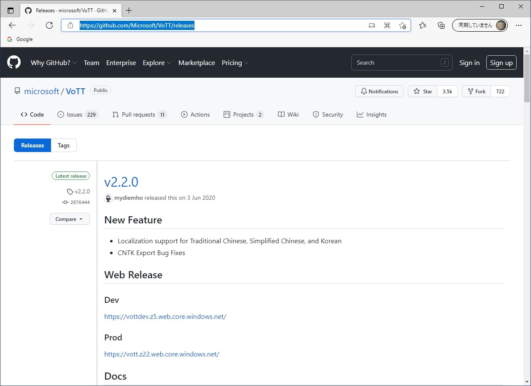Open mydiemho avatar image
Viewport: 531px width, 386px height.
(108, 198)
